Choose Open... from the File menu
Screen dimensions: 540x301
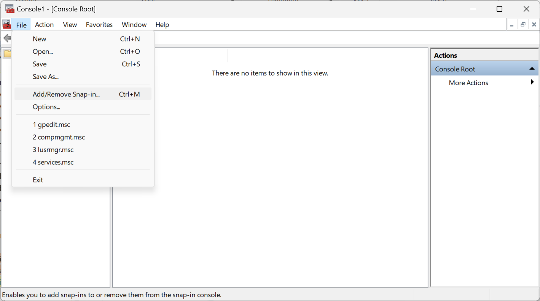point(83,51)
